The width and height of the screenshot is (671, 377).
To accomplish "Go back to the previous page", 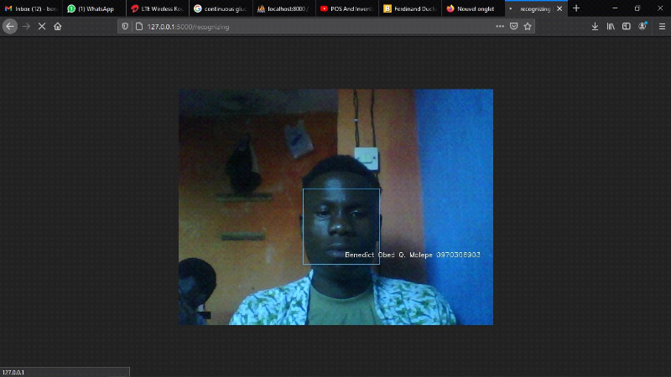I will (10, 27).
